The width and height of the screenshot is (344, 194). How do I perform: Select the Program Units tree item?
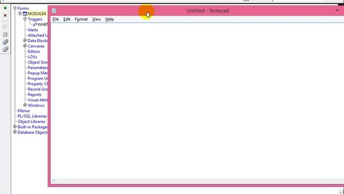pyautogui.click(x=38, y=79)
